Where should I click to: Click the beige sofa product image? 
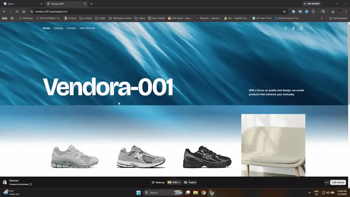tap(273, 145)
